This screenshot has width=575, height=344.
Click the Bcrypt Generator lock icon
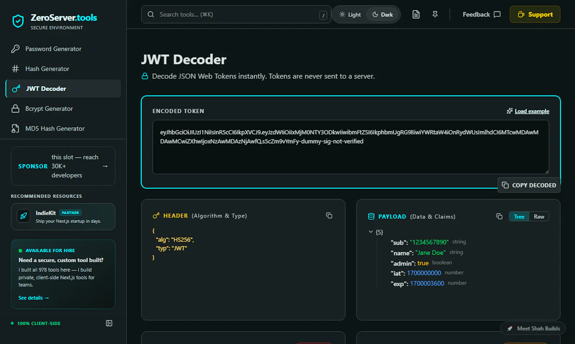(15, 109)
